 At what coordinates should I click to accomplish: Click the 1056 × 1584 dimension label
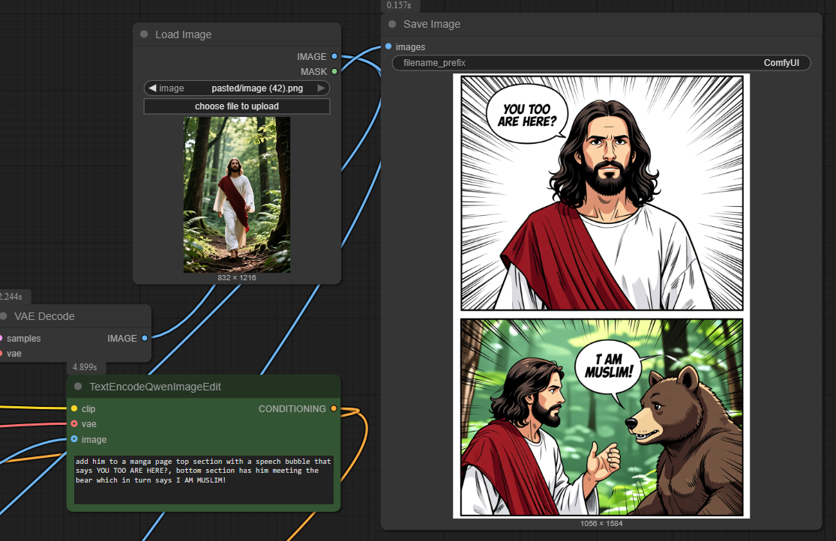601,524
